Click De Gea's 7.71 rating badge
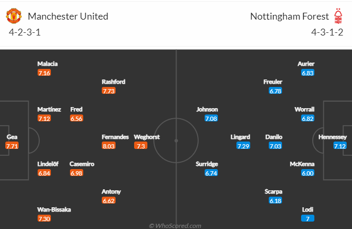The image size is (352, 229). coord(12,146)
